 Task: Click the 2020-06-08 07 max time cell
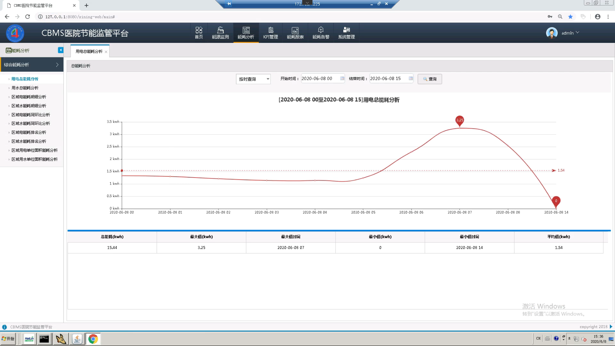pos(291,248)
